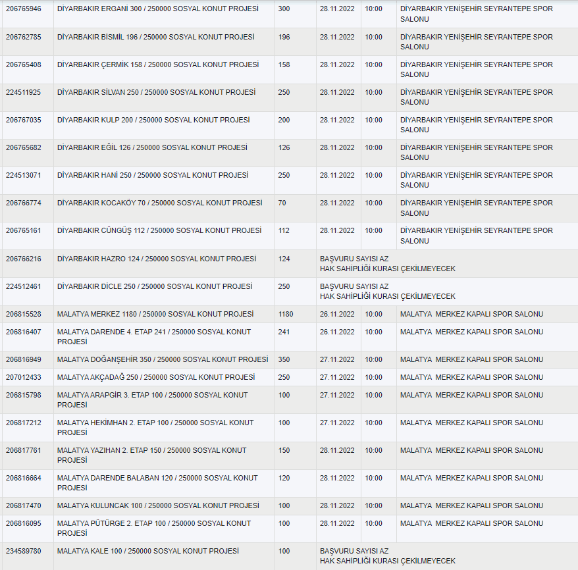578x570 pixels.
Task: Click Diyarbakır Kocaköy 70 project name
Action: [159, 203]
